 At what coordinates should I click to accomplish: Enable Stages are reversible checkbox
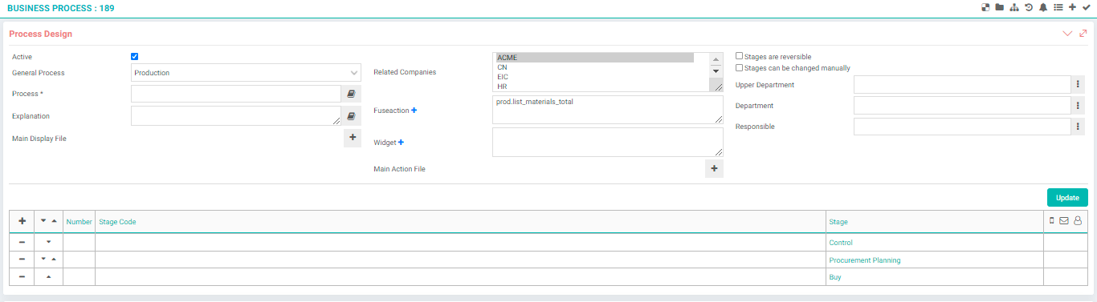click(x=740, y=56)
